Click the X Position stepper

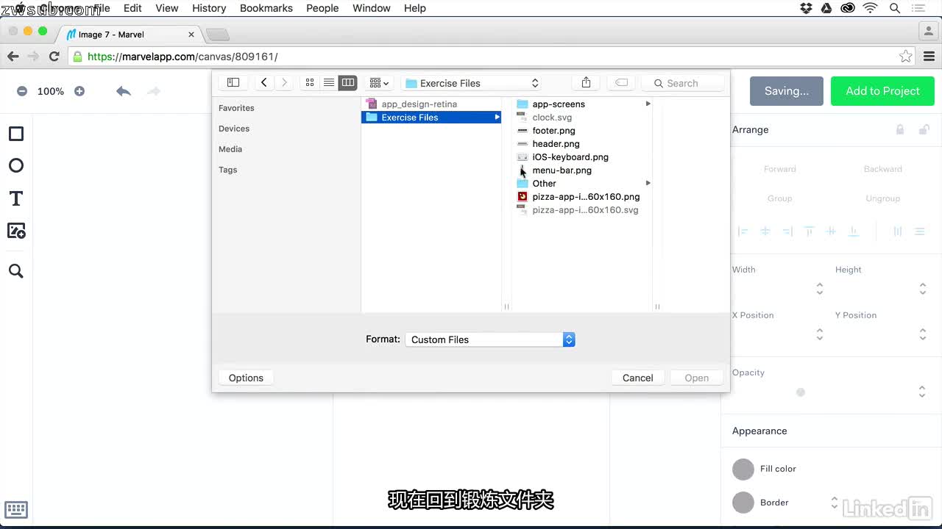pyautogui.click(x=820, y=334)
